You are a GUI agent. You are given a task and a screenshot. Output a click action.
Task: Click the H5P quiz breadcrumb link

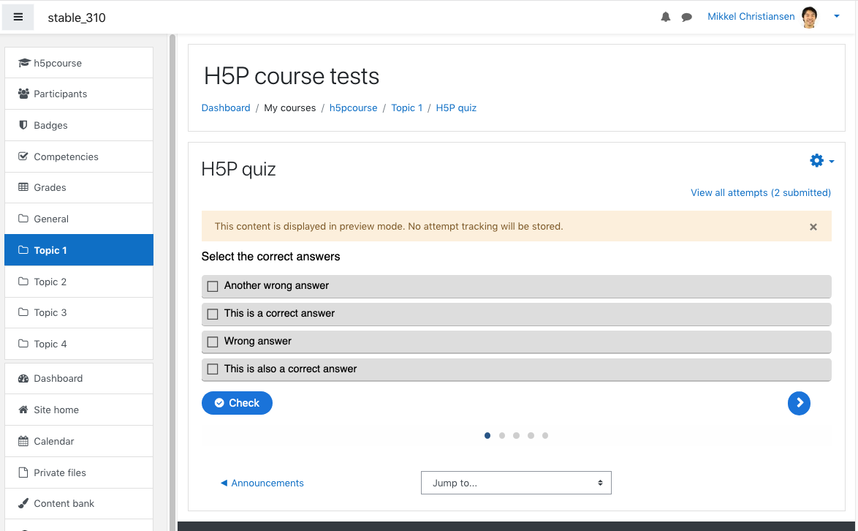coord(456,108)
